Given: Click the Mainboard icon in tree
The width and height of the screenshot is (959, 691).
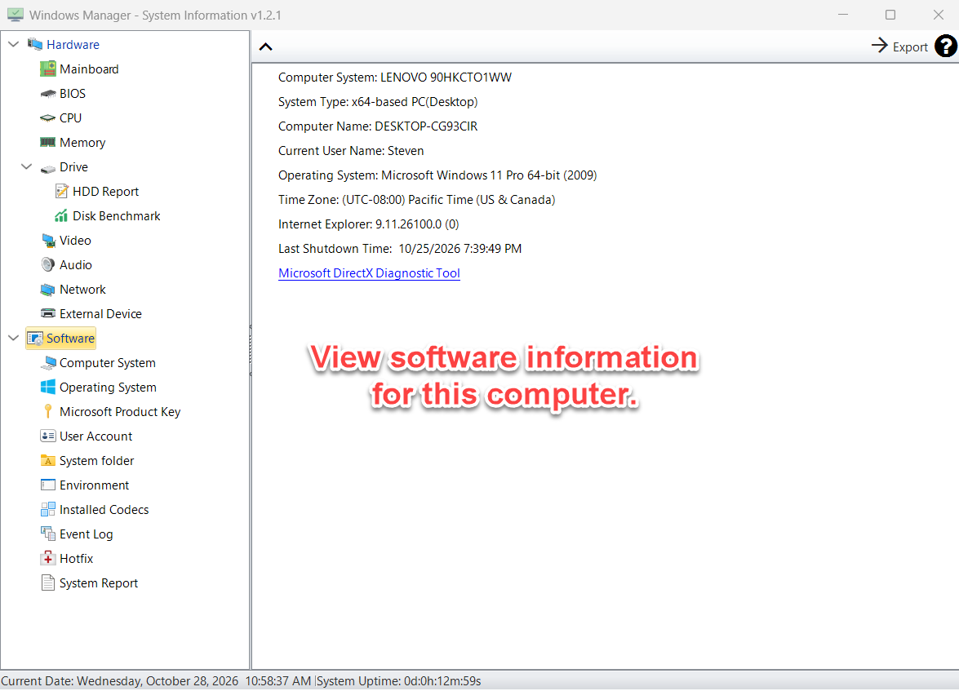Looking at the screenshot, I should click(47, 69).
